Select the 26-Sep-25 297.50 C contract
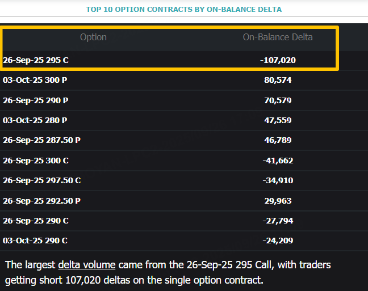This screenshot has width=368, height=291. click(42, 180)
